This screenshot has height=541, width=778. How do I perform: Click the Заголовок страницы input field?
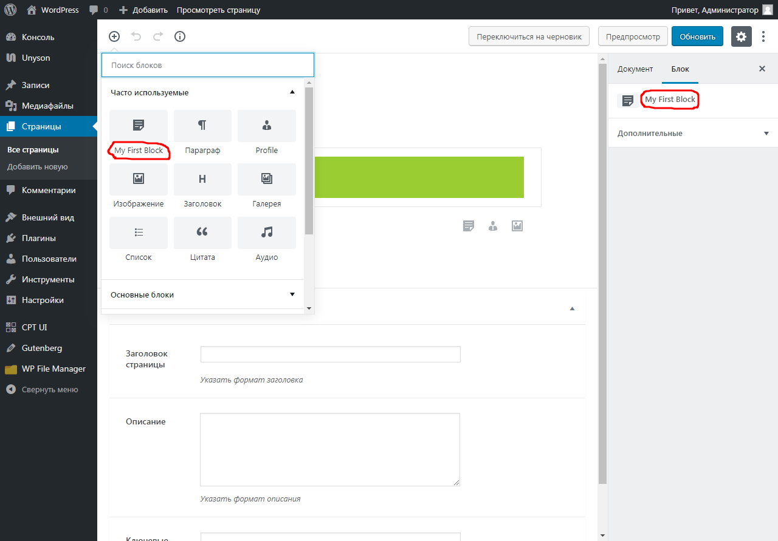pyautogui.click(x=330, y=354)
